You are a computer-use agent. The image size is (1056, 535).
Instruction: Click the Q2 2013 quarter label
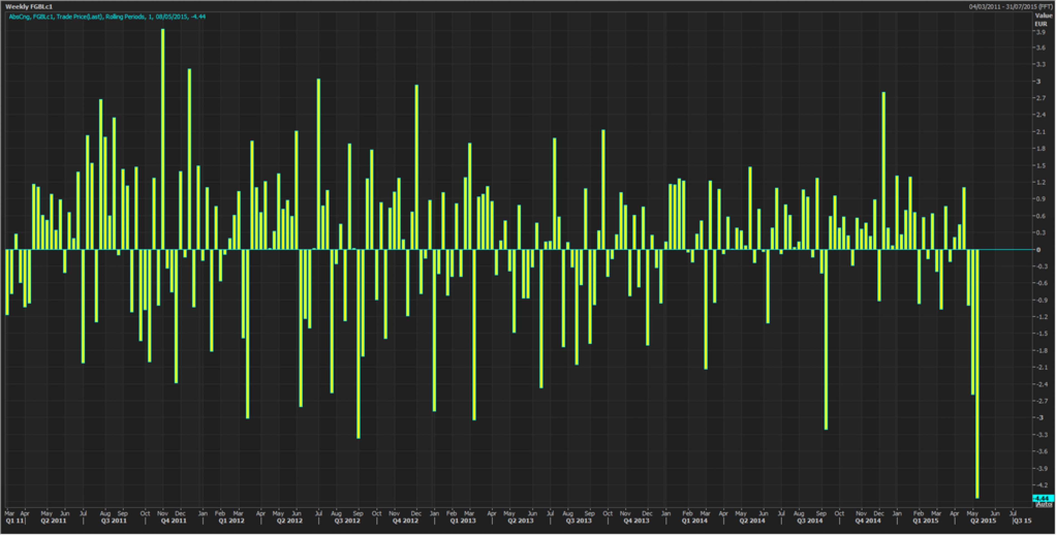(x=521, y=521)
